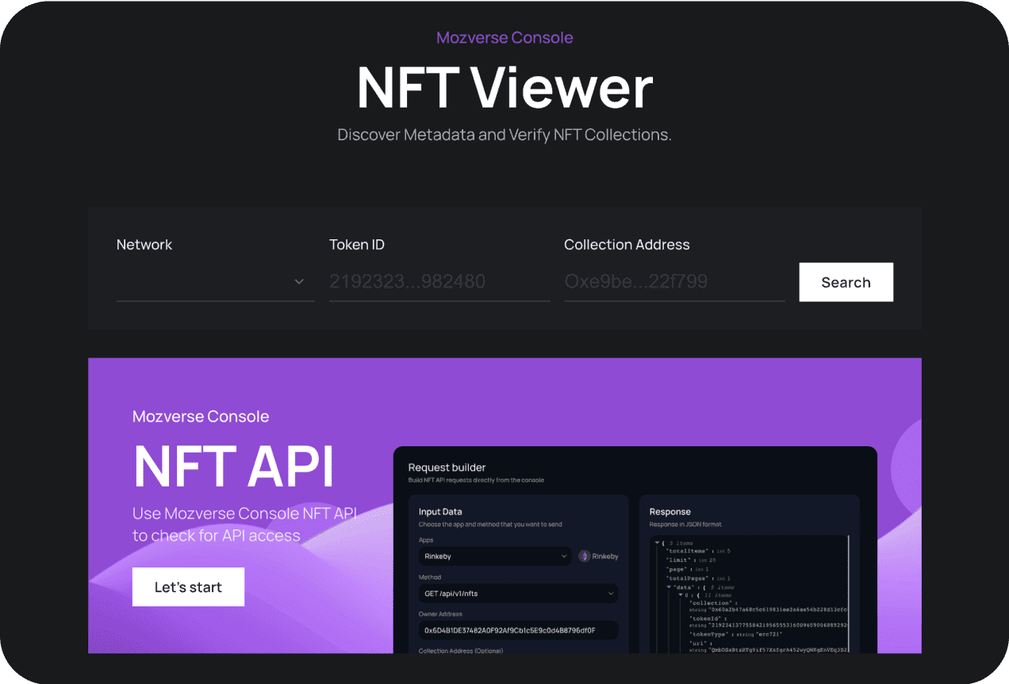Viewport: 1009px width, 684px height.
Task: Click the Owner Address input field
Action: tap(518, 630)
